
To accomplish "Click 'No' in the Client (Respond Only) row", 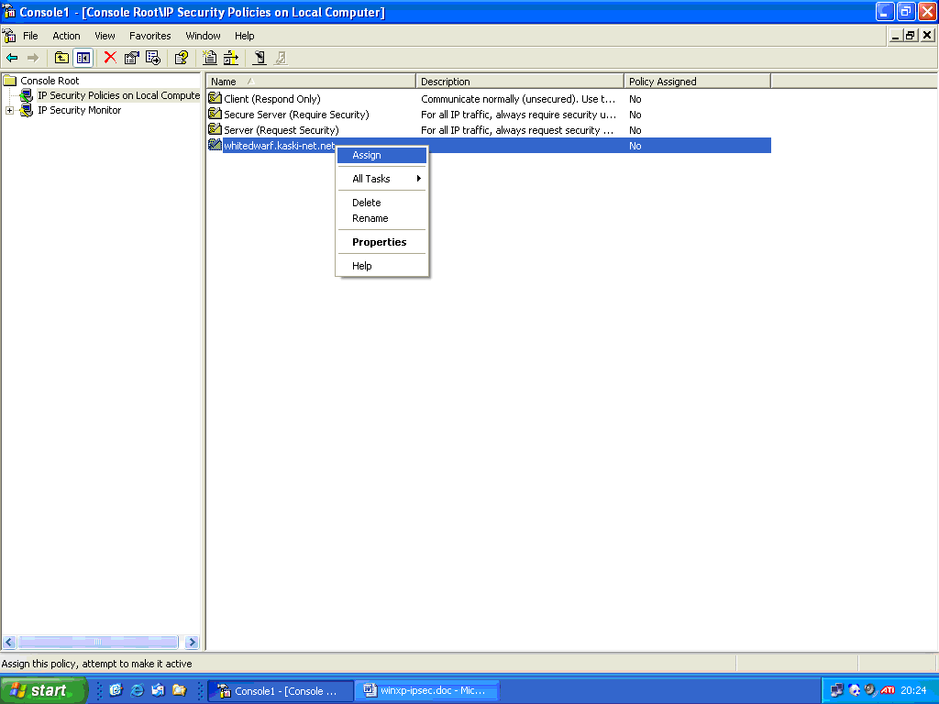I will (x=635, y=99).
